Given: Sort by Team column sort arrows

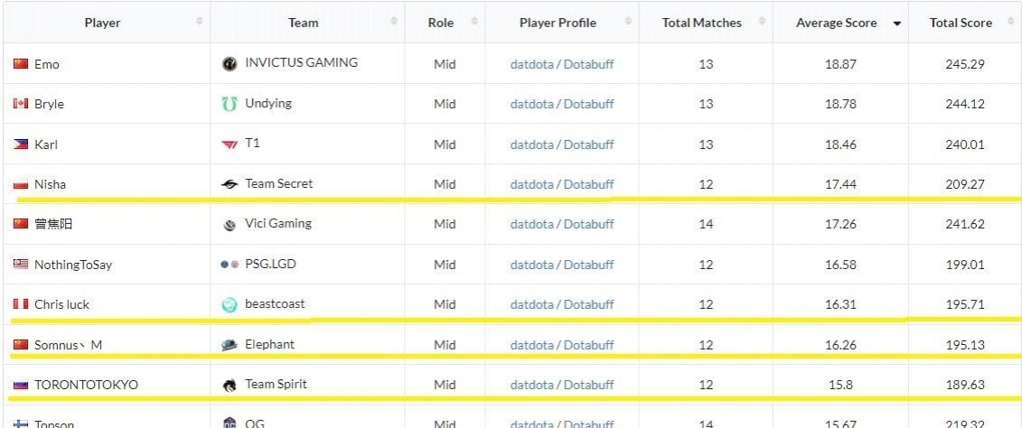Looking at the screenshot, I should coord(394,22).
